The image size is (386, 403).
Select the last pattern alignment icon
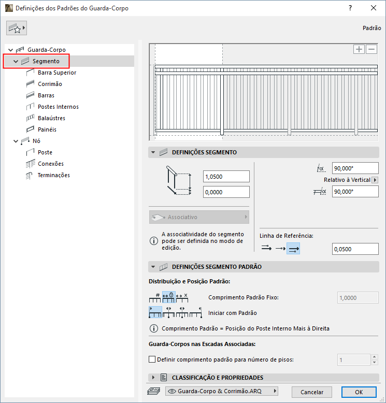[196, 312]
